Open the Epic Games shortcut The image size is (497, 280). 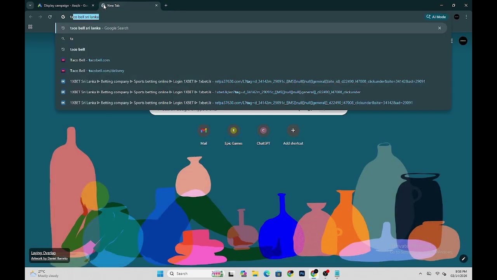pos(233,135)
